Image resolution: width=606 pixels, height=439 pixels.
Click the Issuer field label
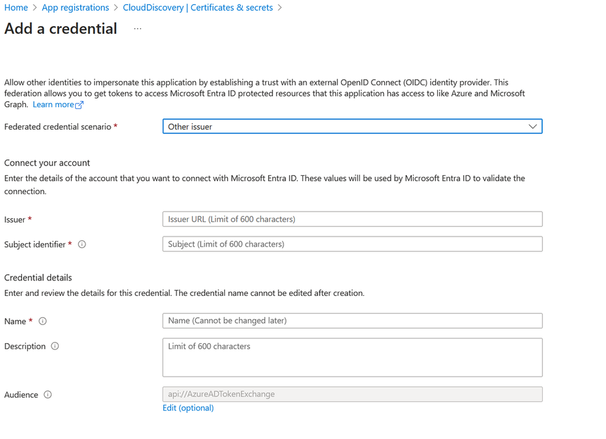(x=15, y=219)
